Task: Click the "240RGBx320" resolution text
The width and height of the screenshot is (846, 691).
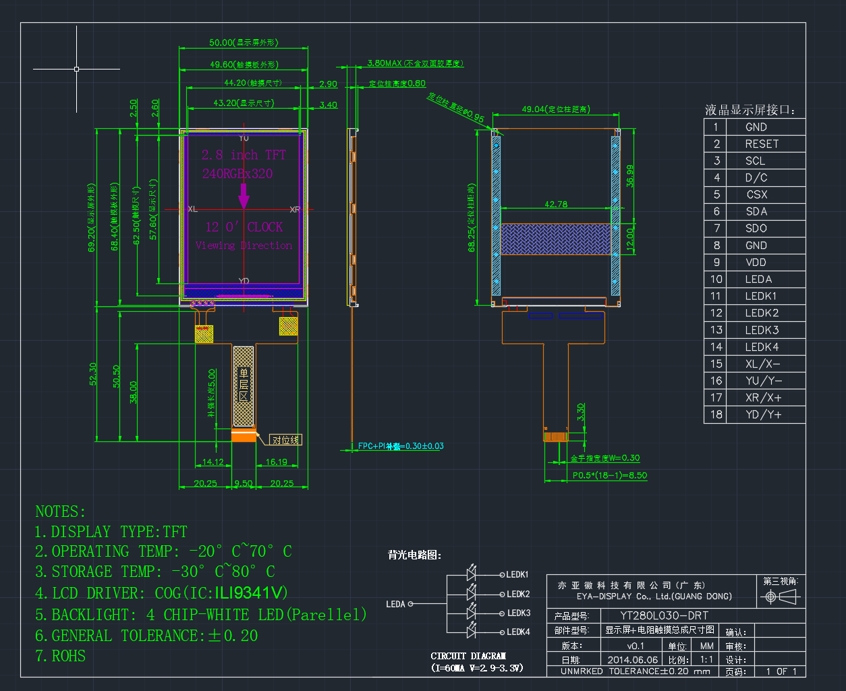Action: tap(237, 173)
